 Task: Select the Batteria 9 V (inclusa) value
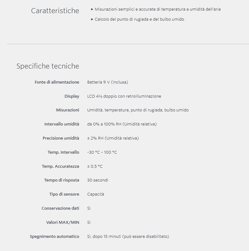(x=107, y=82)
